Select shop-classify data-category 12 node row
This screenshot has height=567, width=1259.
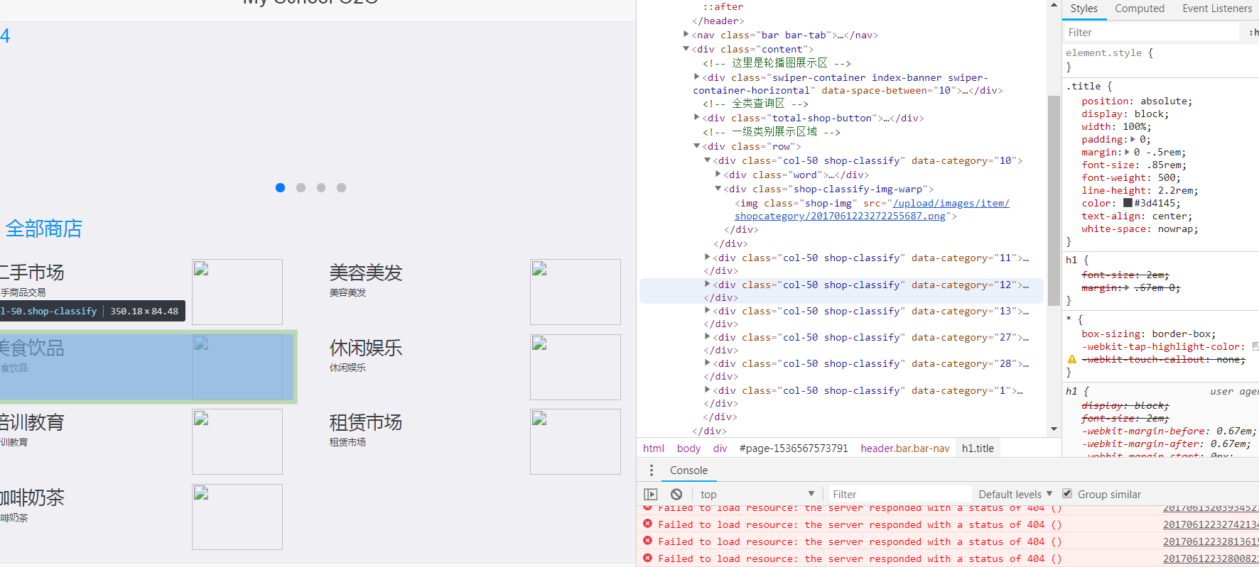pos(841,291)
